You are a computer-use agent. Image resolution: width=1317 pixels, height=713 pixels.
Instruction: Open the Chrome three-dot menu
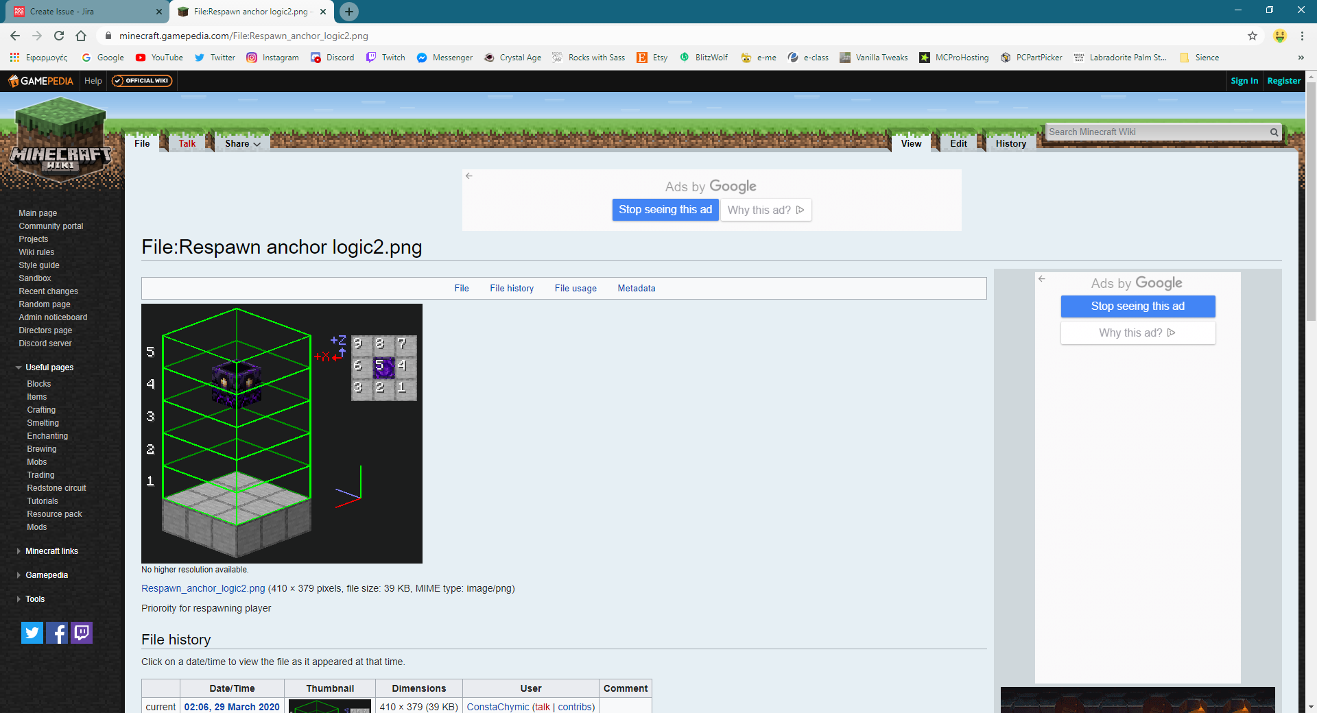point(1302,36)
